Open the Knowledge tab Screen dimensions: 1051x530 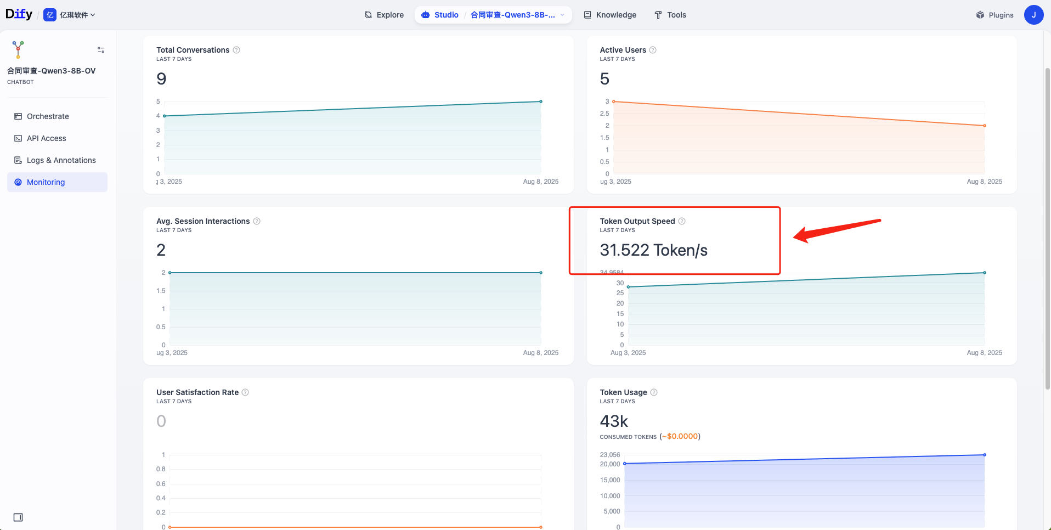(610, 15)
